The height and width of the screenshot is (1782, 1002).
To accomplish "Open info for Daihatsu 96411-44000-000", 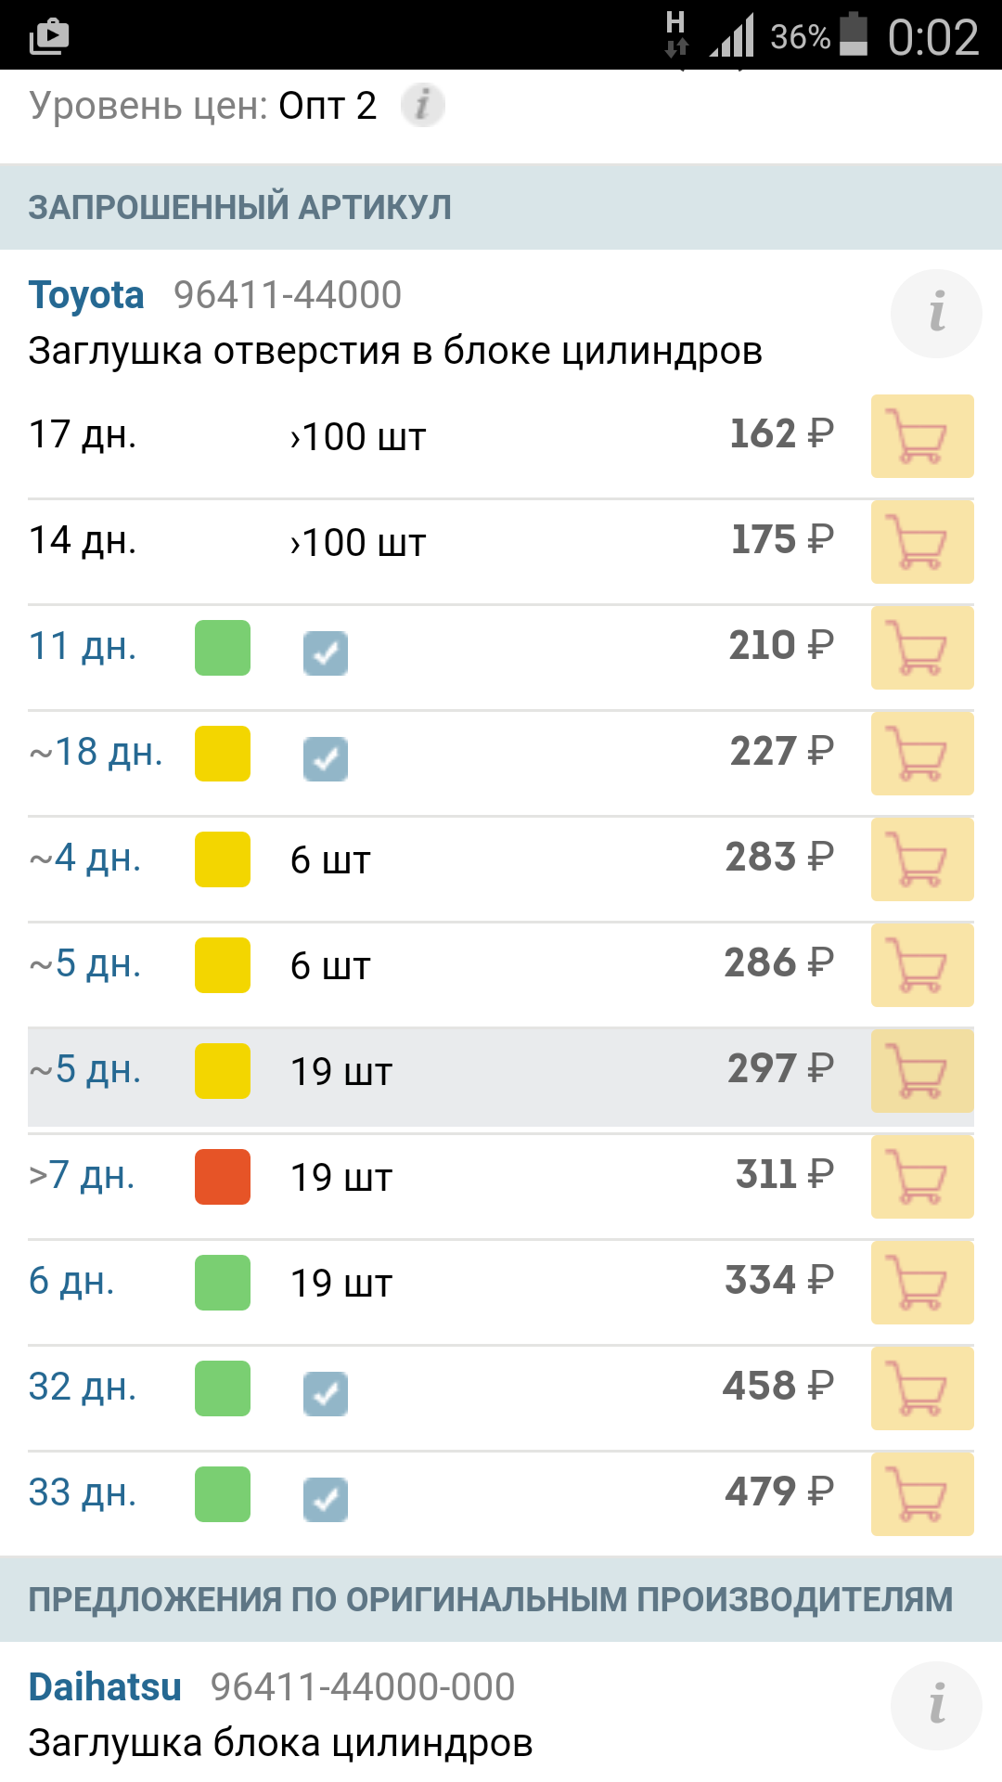I will pyautogui.click(x=935, y=1706).
